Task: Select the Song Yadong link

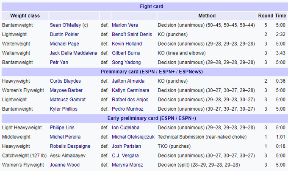Action: pos(126,62)
